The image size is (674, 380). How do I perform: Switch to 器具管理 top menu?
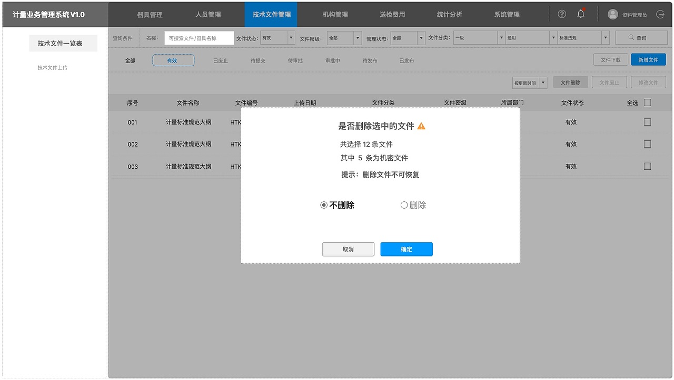pyautogui.click(x=150, y=14)
